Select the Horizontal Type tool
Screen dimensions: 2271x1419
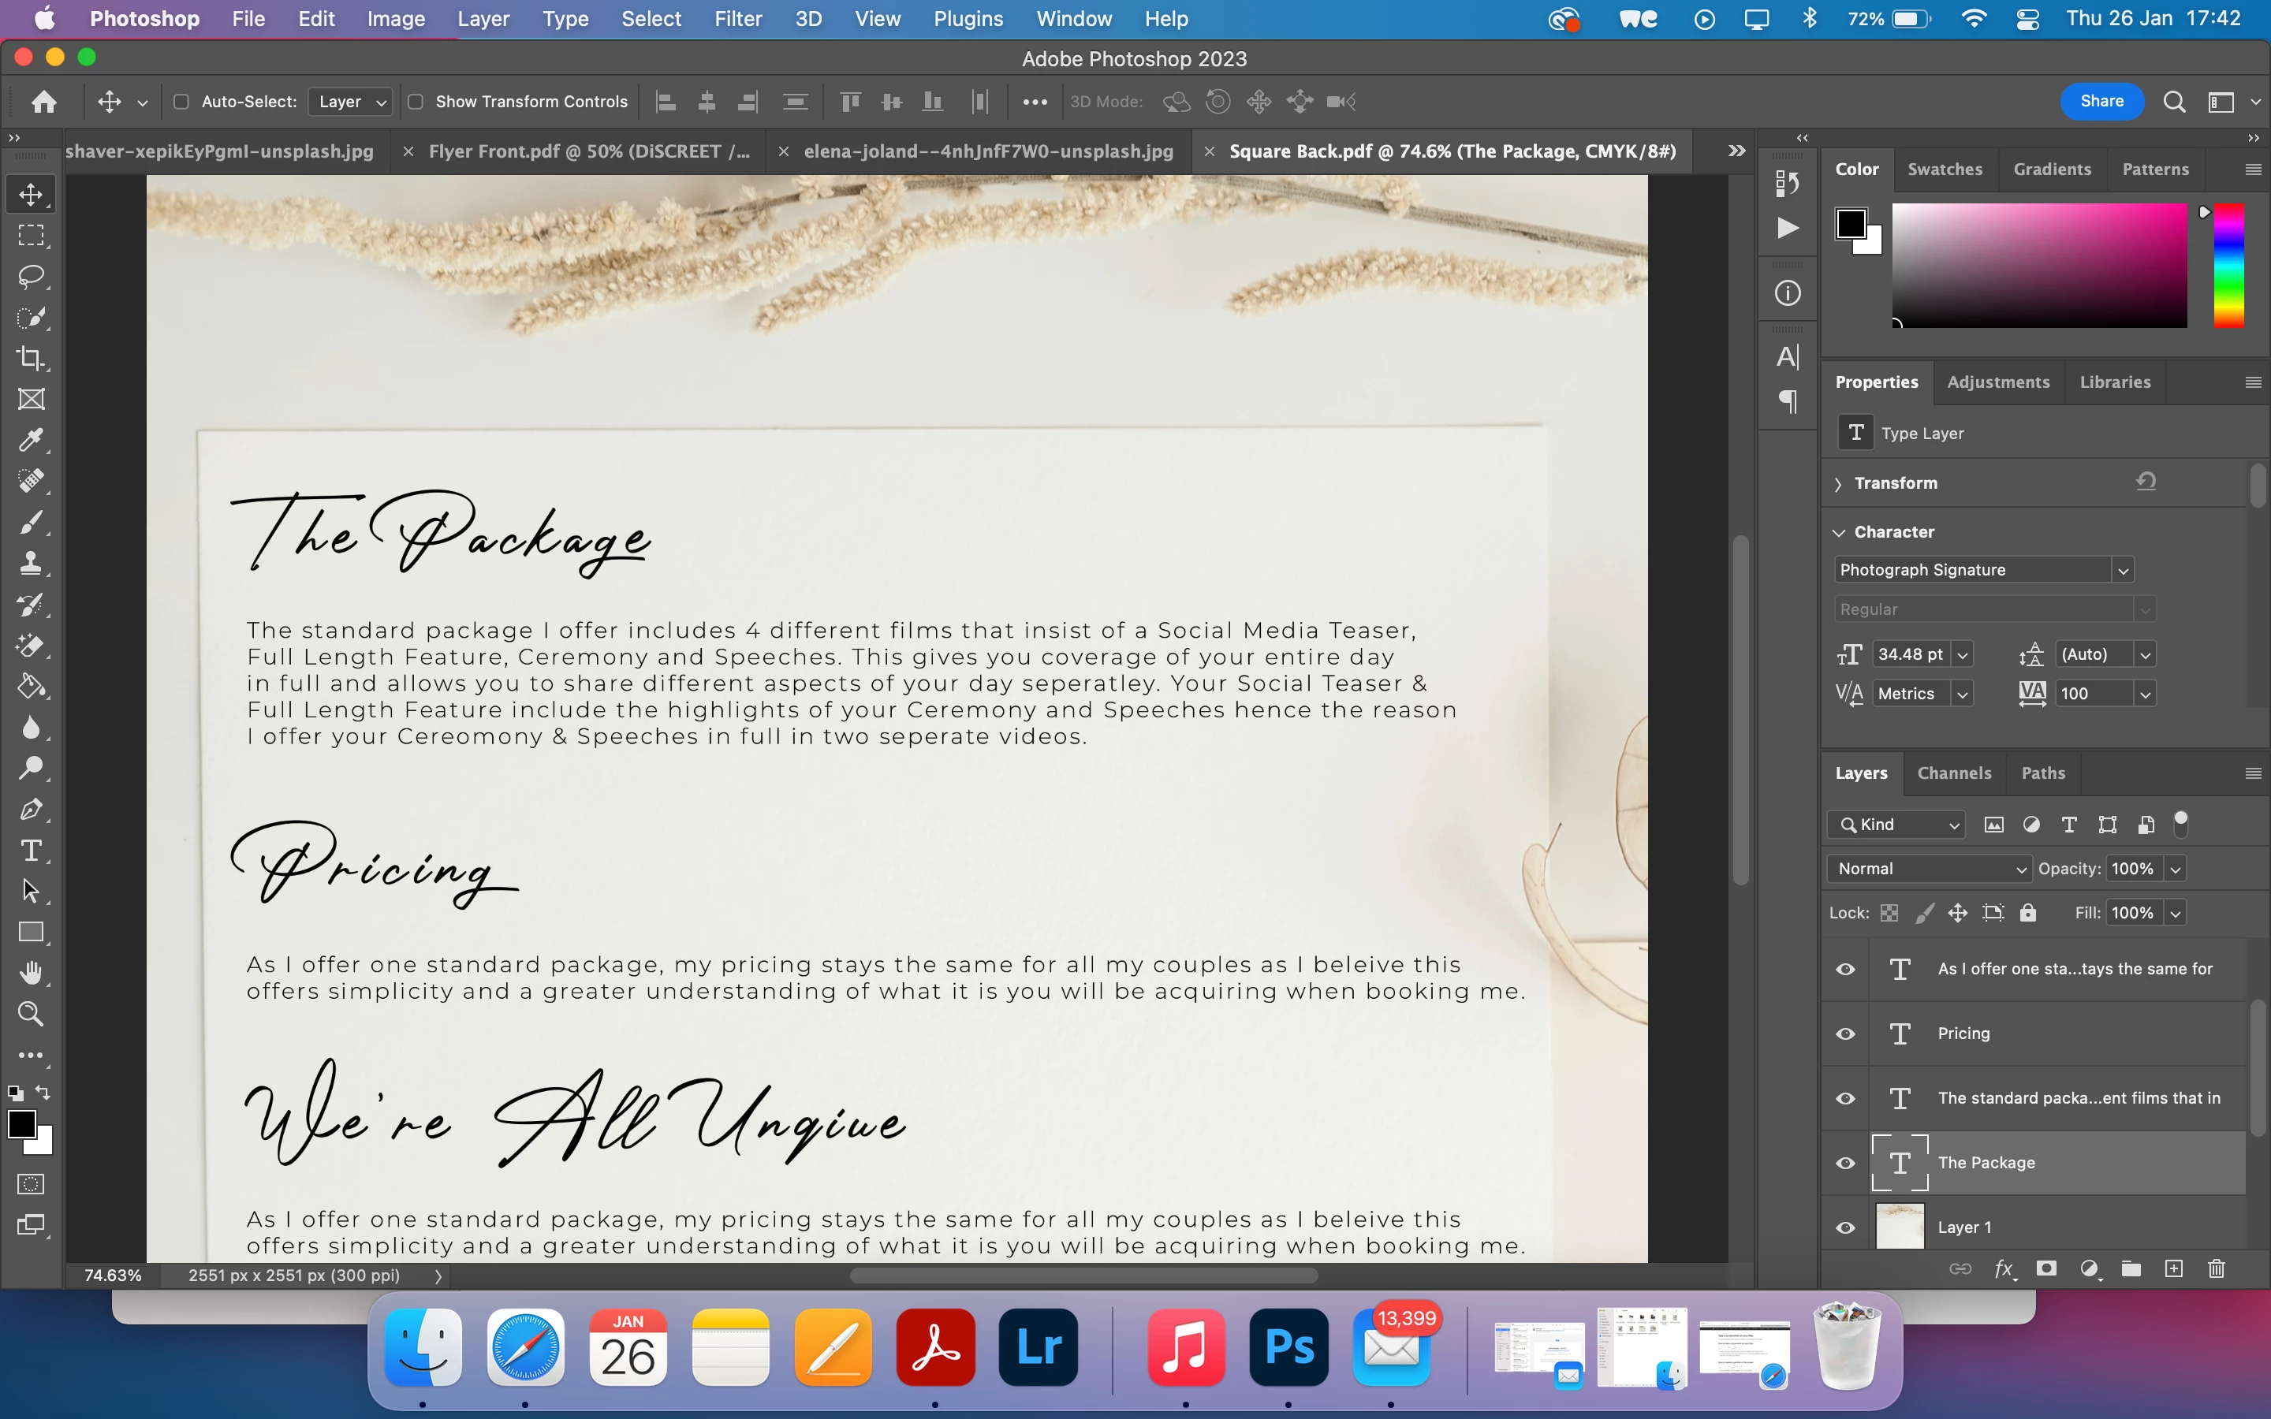31,851
